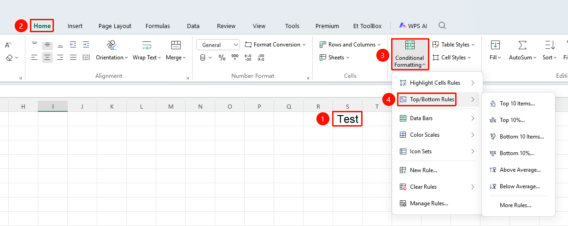Open the Orientation dropdown
The height and width of the screenshot is (226, 568).
pos(112,58)
